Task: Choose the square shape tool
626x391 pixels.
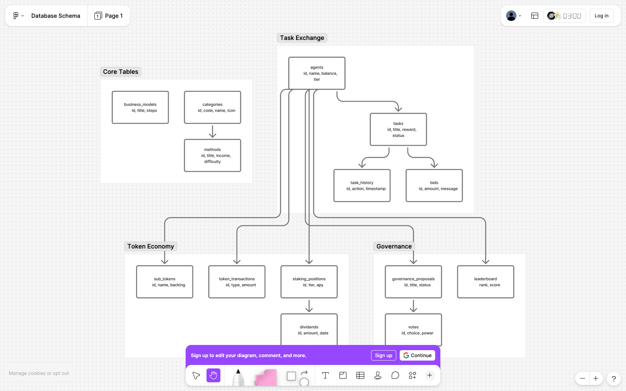Action: tap(291, 376)
